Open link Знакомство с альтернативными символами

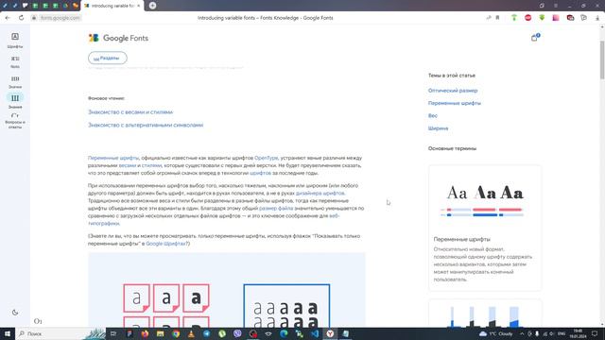click(146, 125)
